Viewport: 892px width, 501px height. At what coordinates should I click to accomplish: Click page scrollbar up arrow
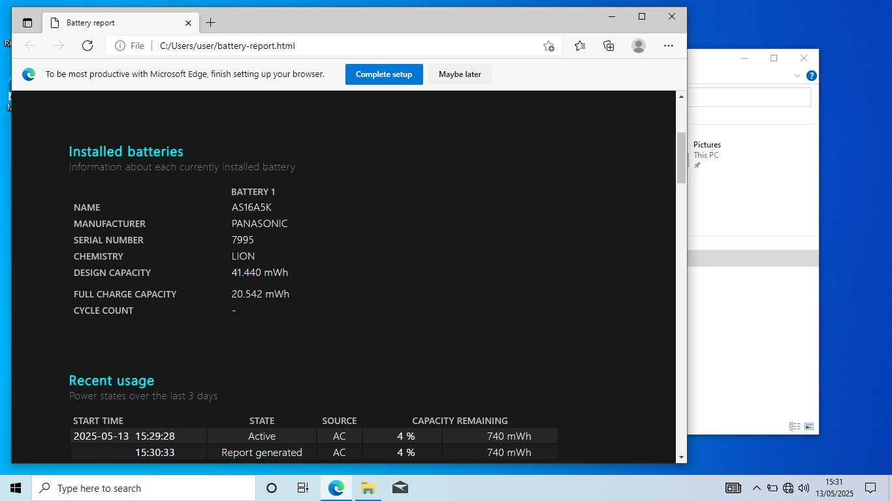pos(681,97)
